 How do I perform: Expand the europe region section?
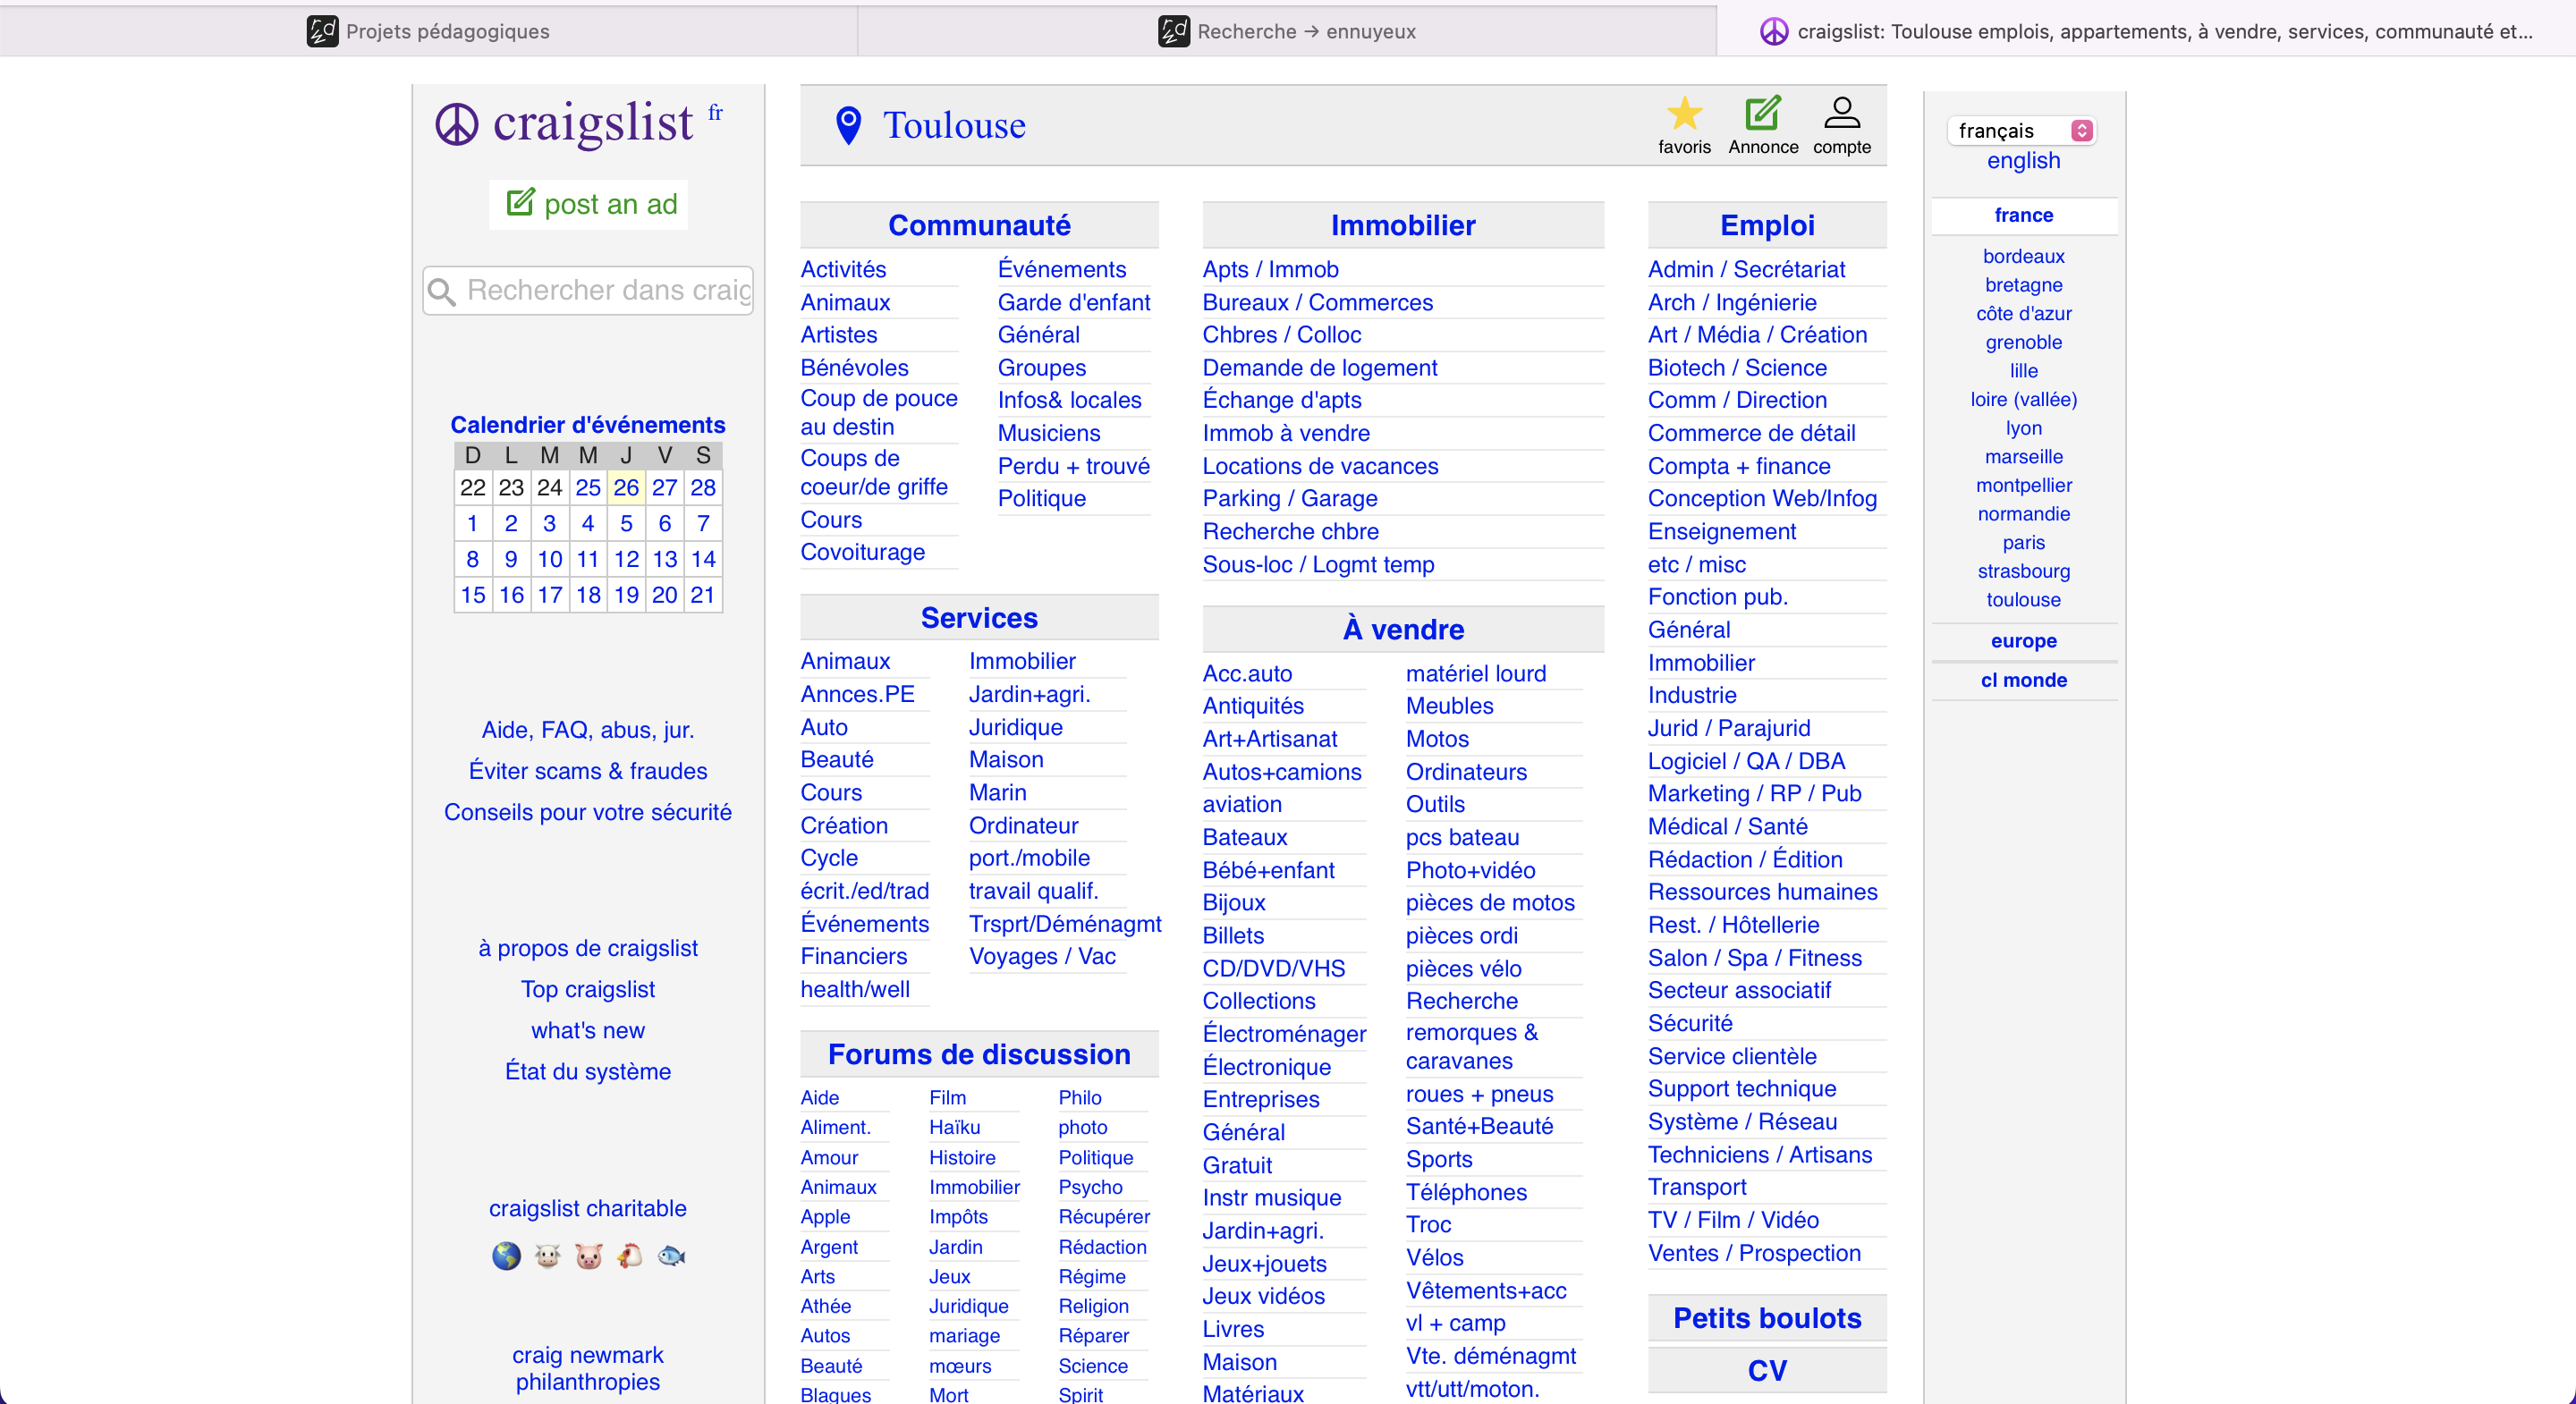[x=2023, y=641]
